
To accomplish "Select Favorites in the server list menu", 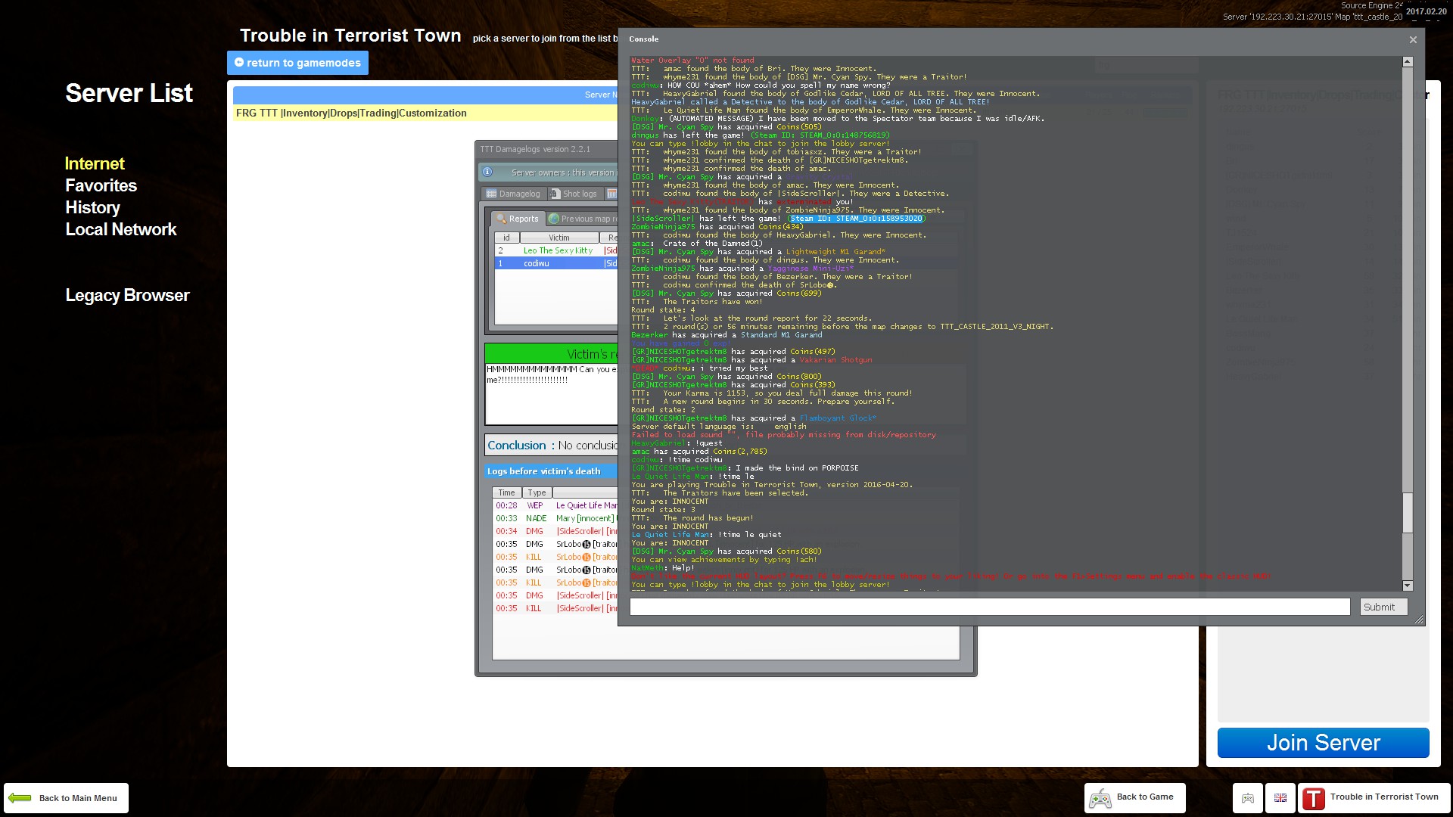I will (101, 185).
